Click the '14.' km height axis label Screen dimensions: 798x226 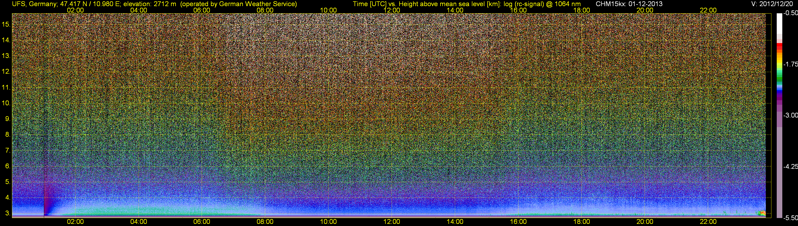(6, 40)
